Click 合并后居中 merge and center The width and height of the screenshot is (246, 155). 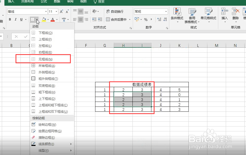(116, 19)
